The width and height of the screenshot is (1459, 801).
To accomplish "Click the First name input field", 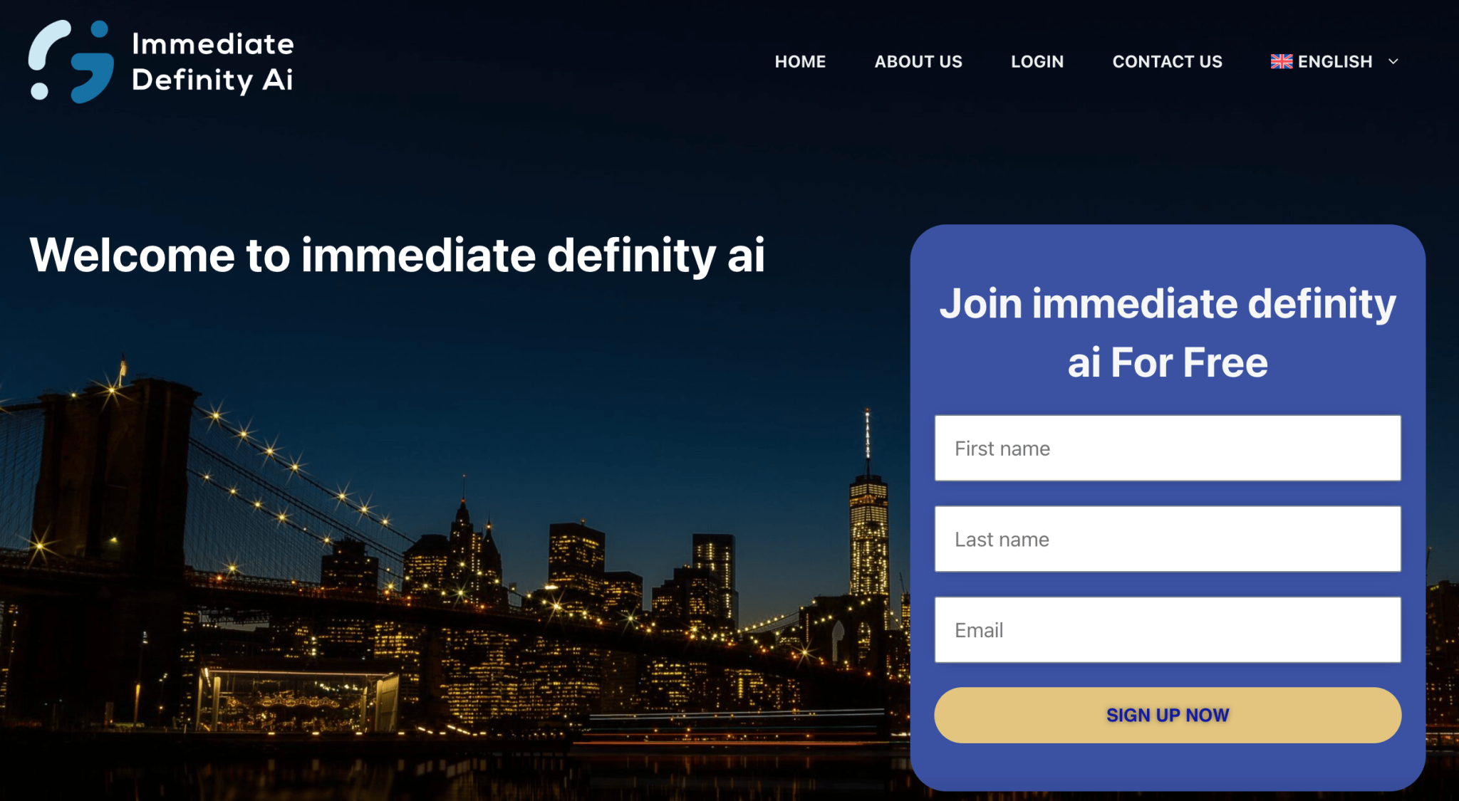I will [1169, 448].
